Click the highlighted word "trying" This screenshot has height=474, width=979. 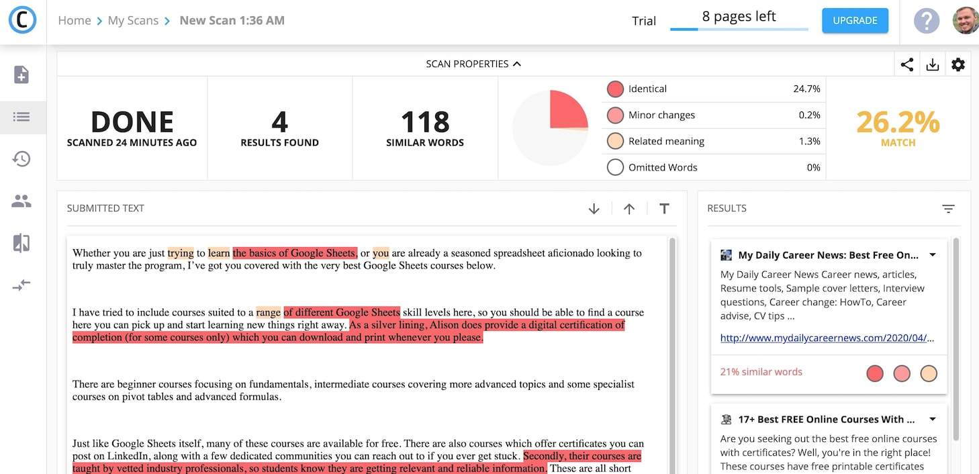[x=181, y=254]
